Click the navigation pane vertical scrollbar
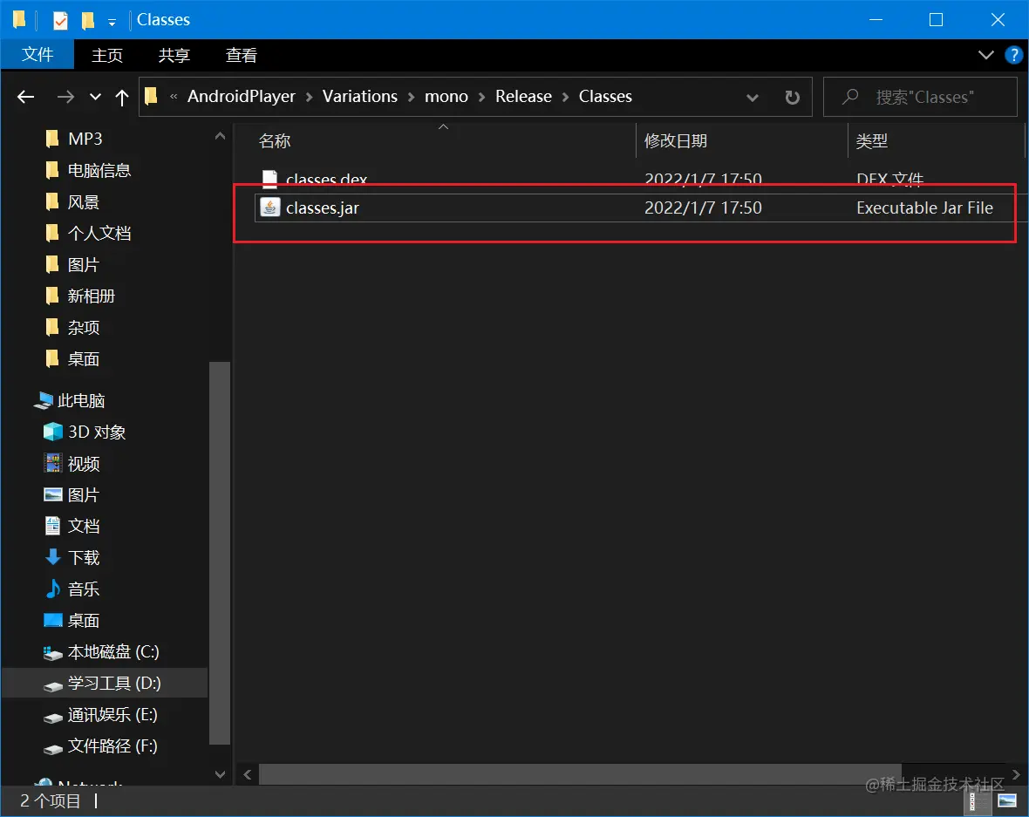The image size is (1029, 817). (x=220, y=553)
